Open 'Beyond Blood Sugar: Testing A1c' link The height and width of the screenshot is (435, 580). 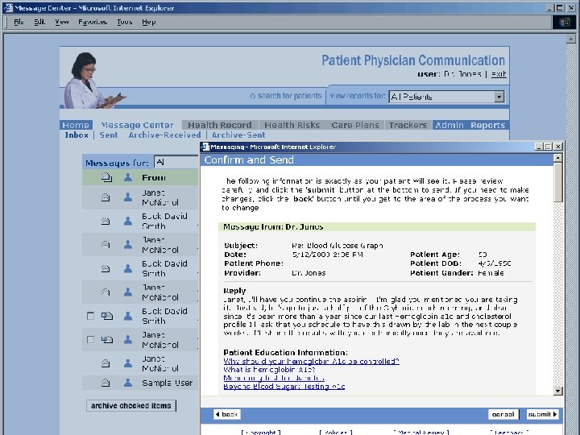[x=284, y=387]
